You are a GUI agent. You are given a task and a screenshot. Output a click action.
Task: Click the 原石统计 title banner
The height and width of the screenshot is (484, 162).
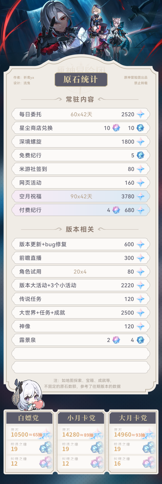tap(81, 79)
